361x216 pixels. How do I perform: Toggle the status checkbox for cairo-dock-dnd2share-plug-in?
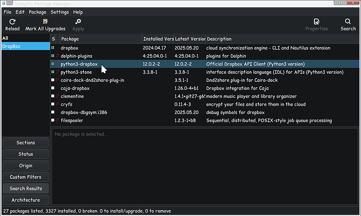point(53,80)
